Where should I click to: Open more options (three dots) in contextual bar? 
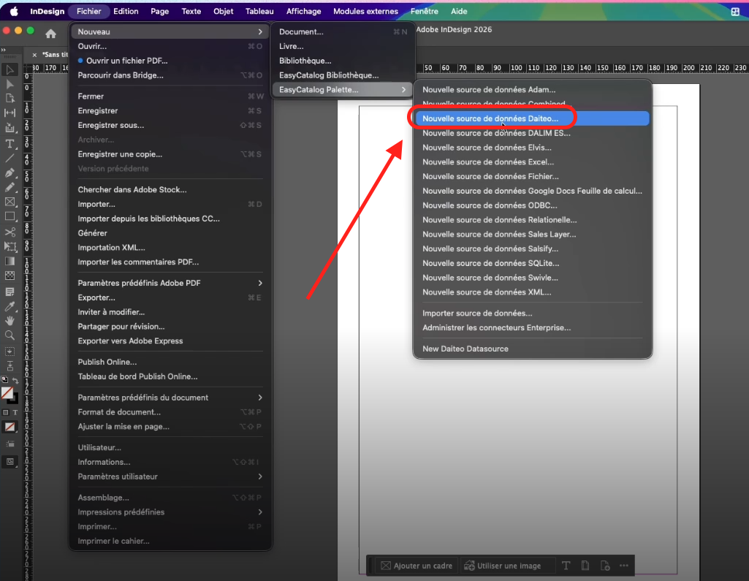click(624, 566)
